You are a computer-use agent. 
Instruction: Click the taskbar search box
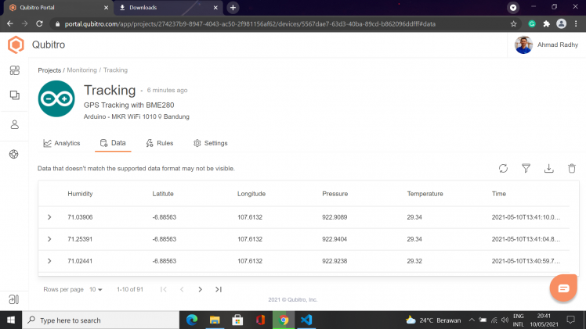[101, 320]
